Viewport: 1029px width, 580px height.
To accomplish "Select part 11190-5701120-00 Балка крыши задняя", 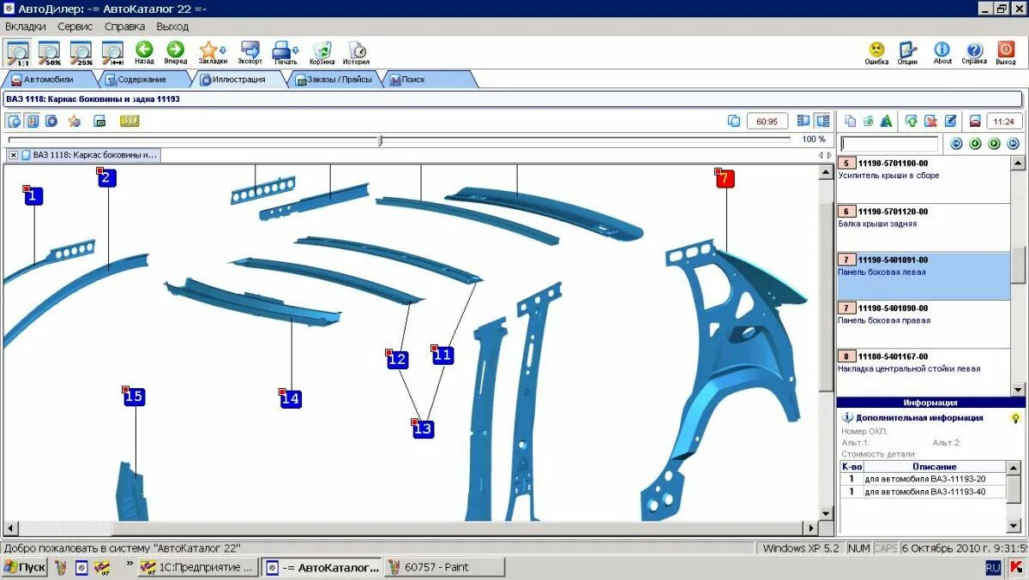I will tap(924, 227).
